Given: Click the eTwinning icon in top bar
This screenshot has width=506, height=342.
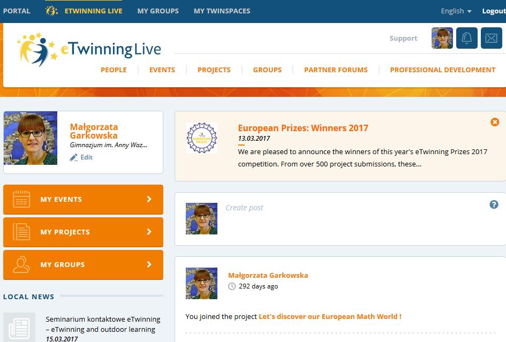Looking at the screenshot, I should [x=51, y=11].
